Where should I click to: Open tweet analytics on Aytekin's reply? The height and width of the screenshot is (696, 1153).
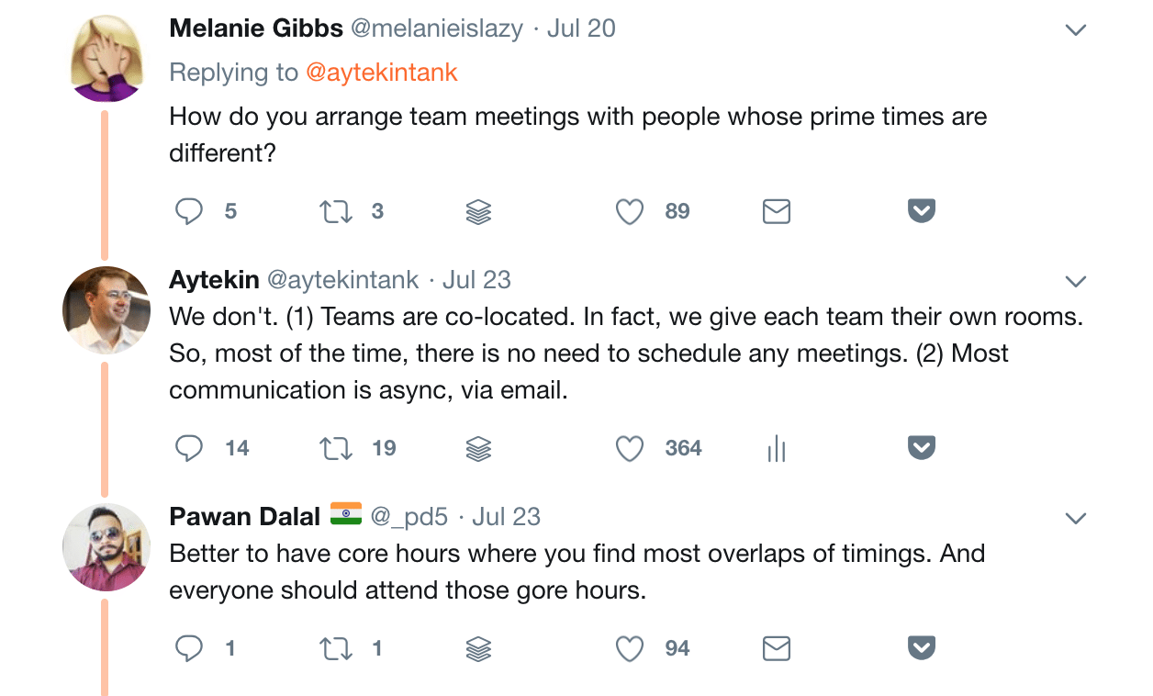click(x=777, y=449)
